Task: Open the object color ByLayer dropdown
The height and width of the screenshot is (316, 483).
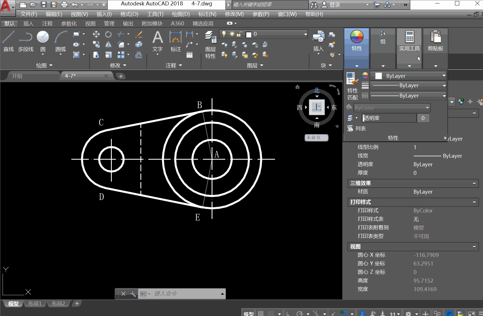Action: click(x=444, y=76)
